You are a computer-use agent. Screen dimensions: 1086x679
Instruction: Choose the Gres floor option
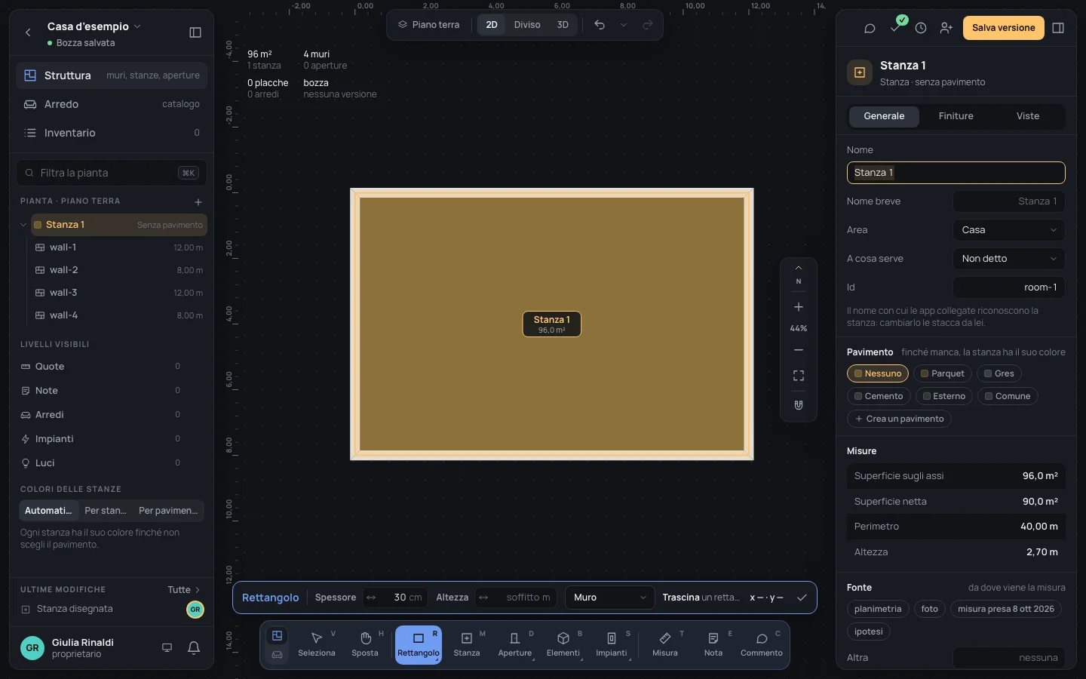999,373
